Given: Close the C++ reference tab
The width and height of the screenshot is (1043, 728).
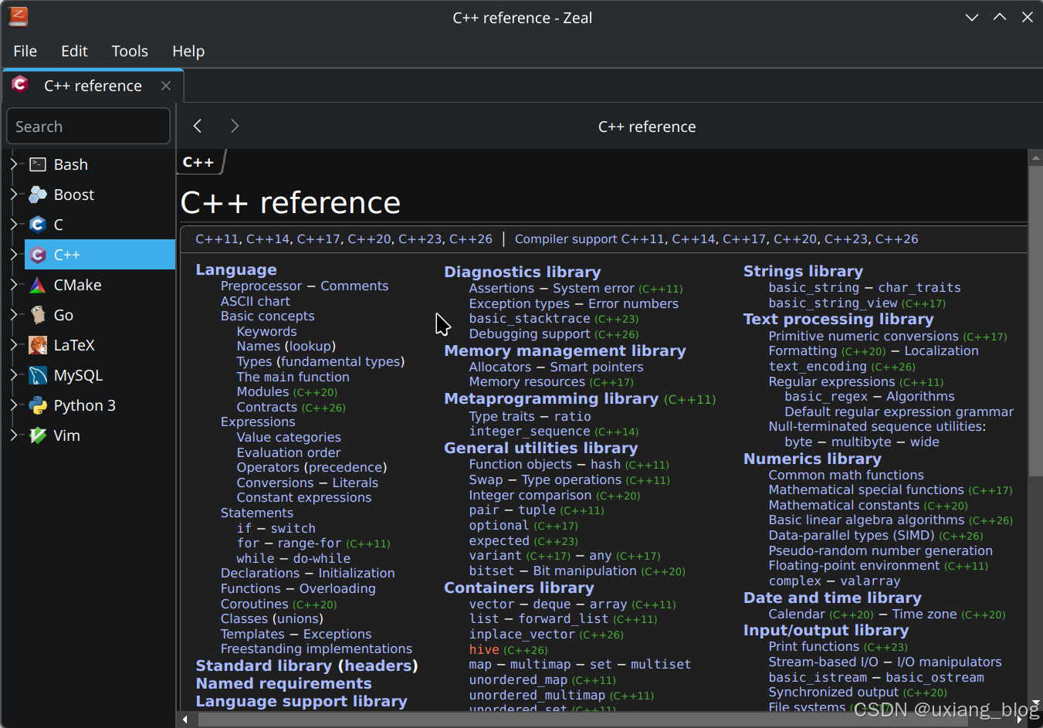Looking at the screenshot, I should [x=166, y=86].
